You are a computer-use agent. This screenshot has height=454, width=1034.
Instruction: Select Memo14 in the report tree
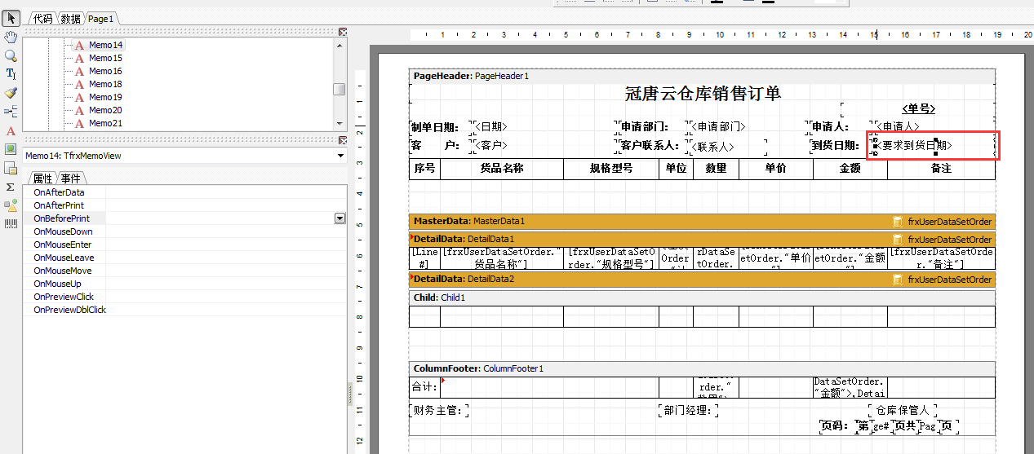[106, 45]
